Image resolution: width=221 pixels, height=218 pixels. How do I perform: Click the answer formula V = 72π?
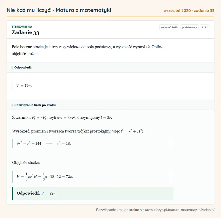pos(24,86)
